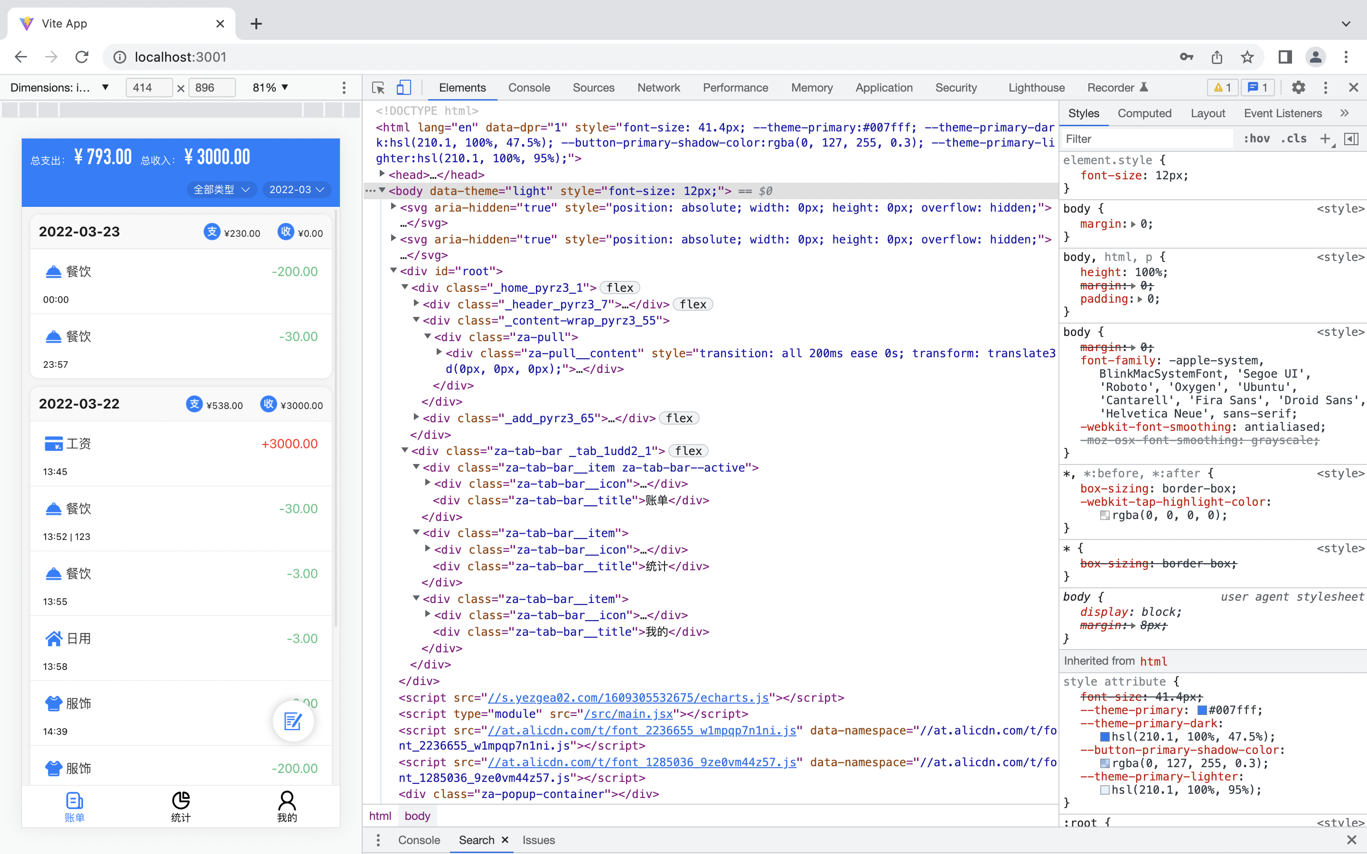Click the #007fff theme-primary color swatch
Screen dimensions: 1367x854
(1202, 710)
